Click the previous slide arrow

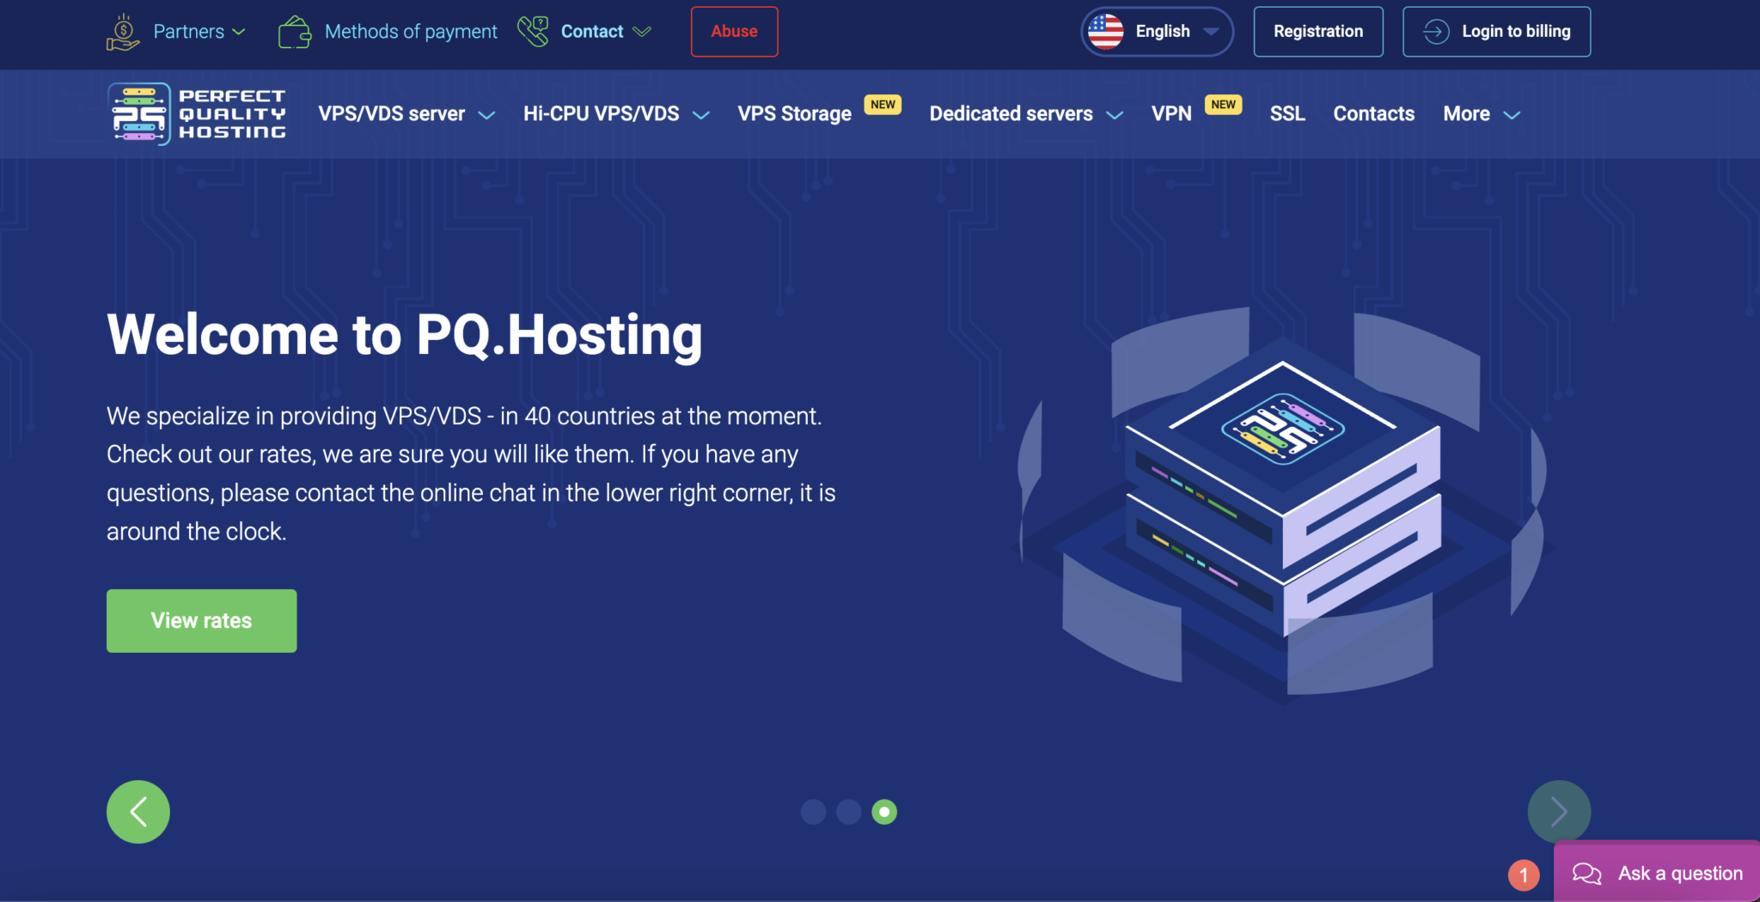pyautogui.click(x=137, y=811)
